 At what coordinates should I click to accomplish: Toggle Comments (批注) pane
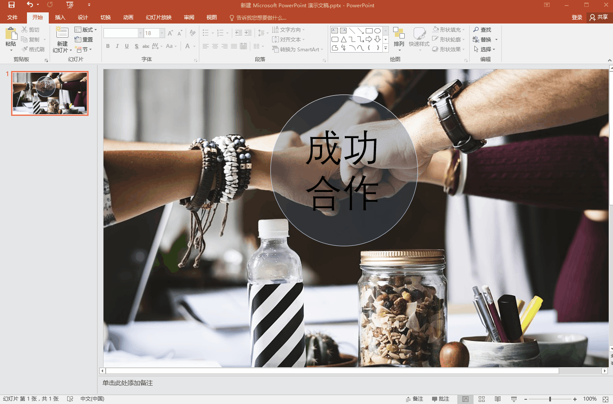[x=441, y=399]
